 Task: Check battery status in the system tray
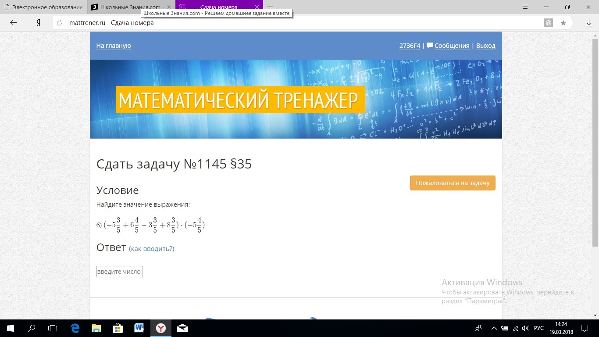pos(505,328)
